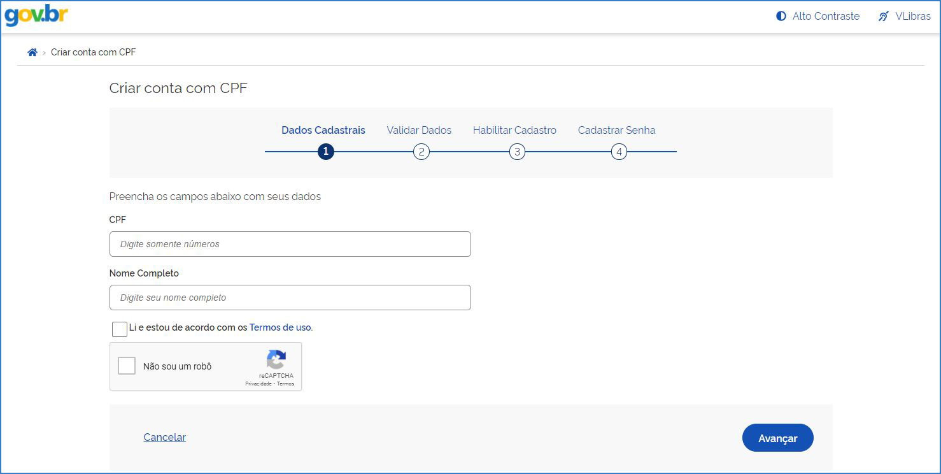Switch to the Validar Dados step

tap(419, 130)
